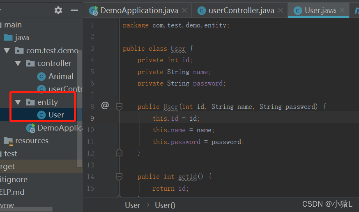Collapse the entity package

pyautogui.click(x=18, y=102)
